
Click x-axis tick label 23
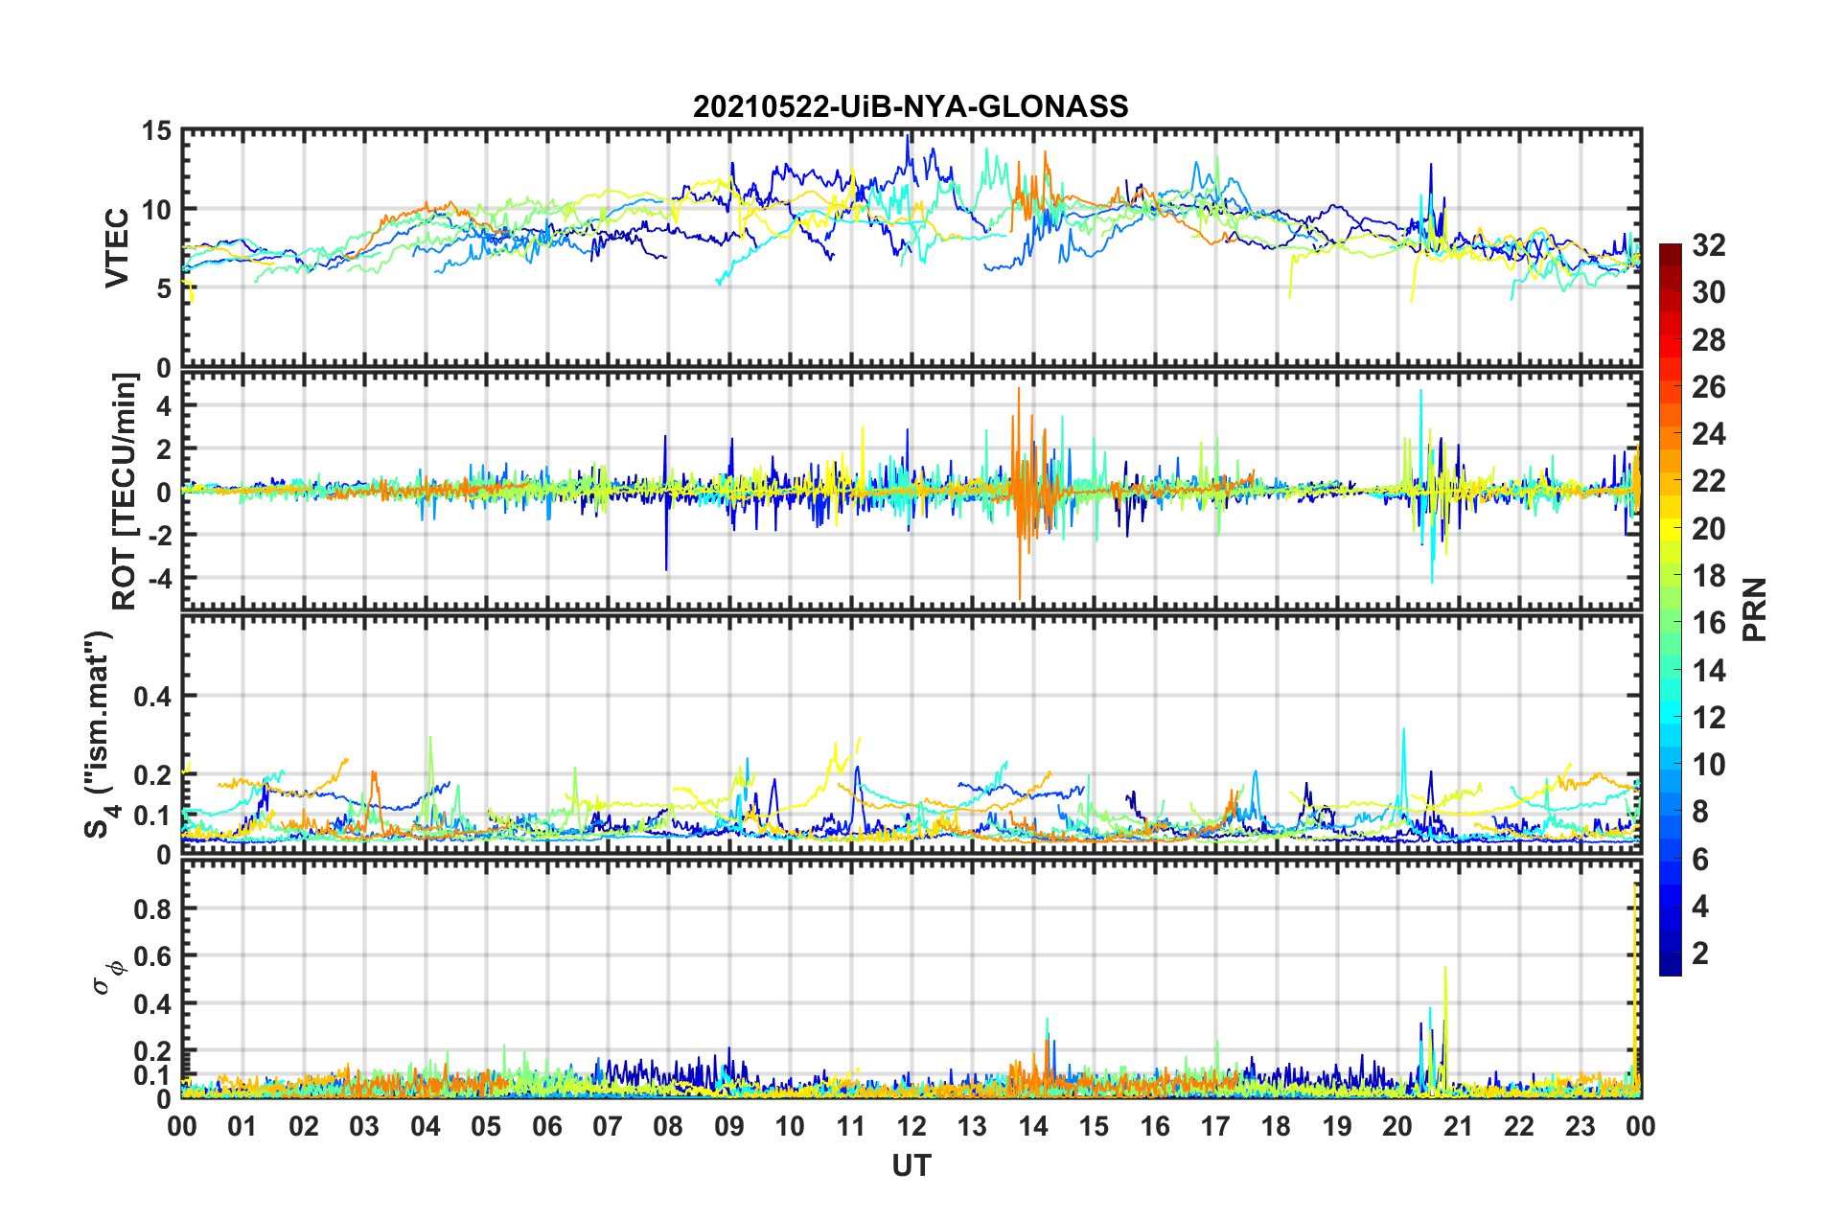(1581, 1126)
